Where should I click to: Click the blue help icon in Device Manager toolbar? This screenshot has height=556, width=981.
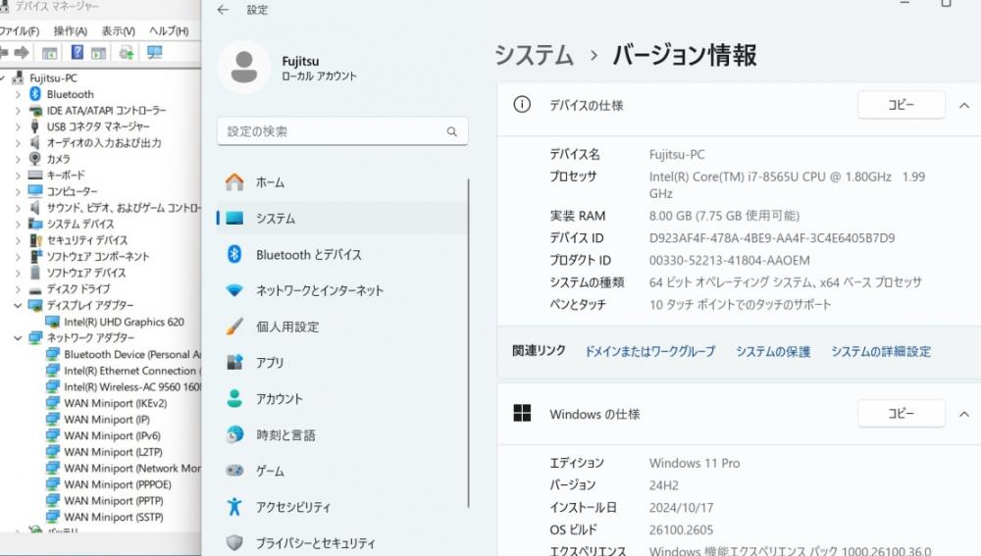77,53
